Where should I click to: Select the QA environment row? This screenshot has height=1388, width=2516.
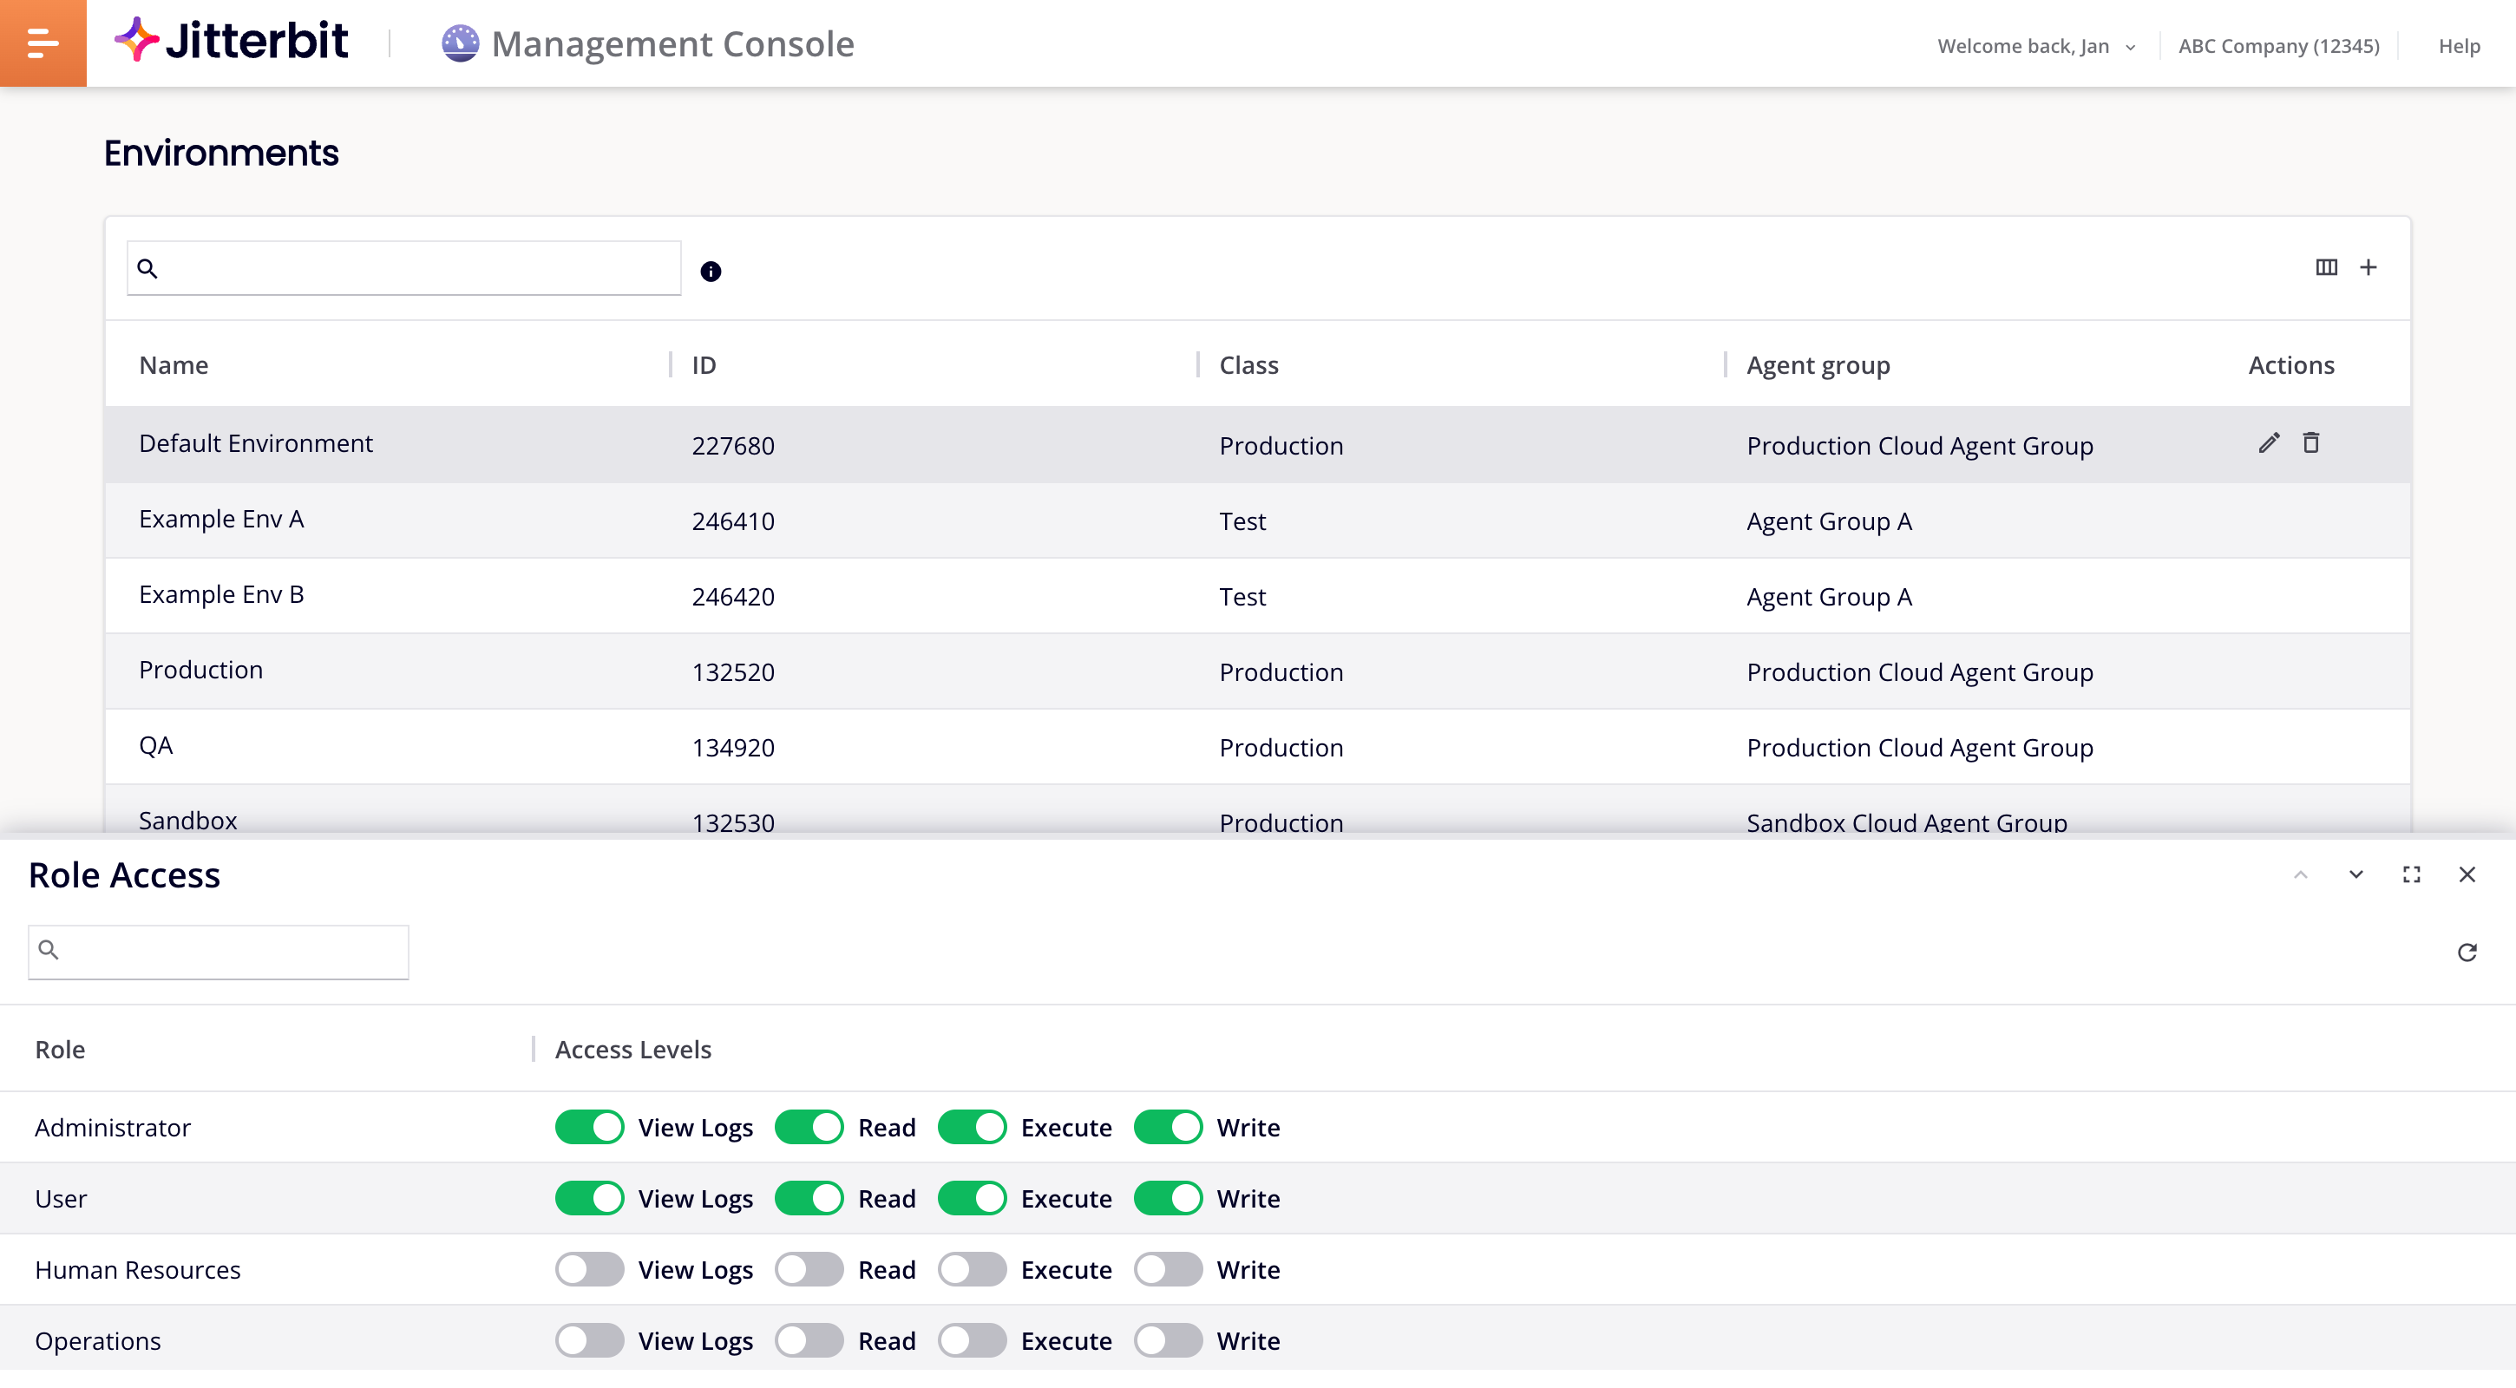(x=1258, y=747)
